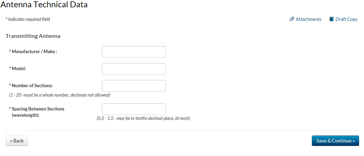This screenshot has height=156, width=364.
Task: Click the Save & Continue button
Action: click(x=335, y=141)
